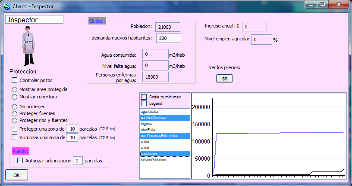Image resolution: width=352 pixels, height=186 pixels.
Task: Select Proteger rios y fuentes option
Action: tap(14, 121)
